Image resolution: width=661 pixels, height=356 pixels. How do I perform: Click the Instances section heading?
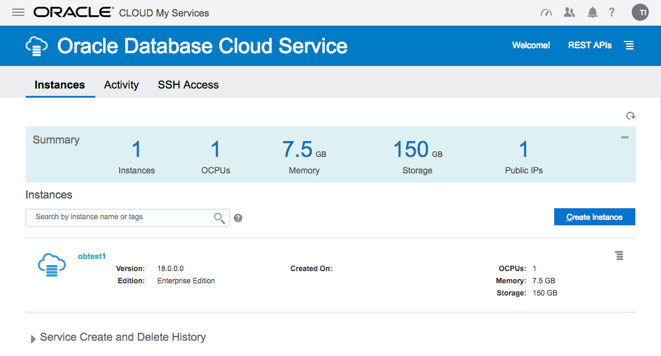pos(49,195)
